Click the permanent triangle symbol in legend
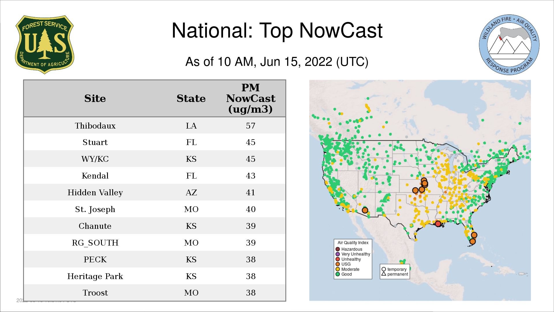 click(383, 274)
